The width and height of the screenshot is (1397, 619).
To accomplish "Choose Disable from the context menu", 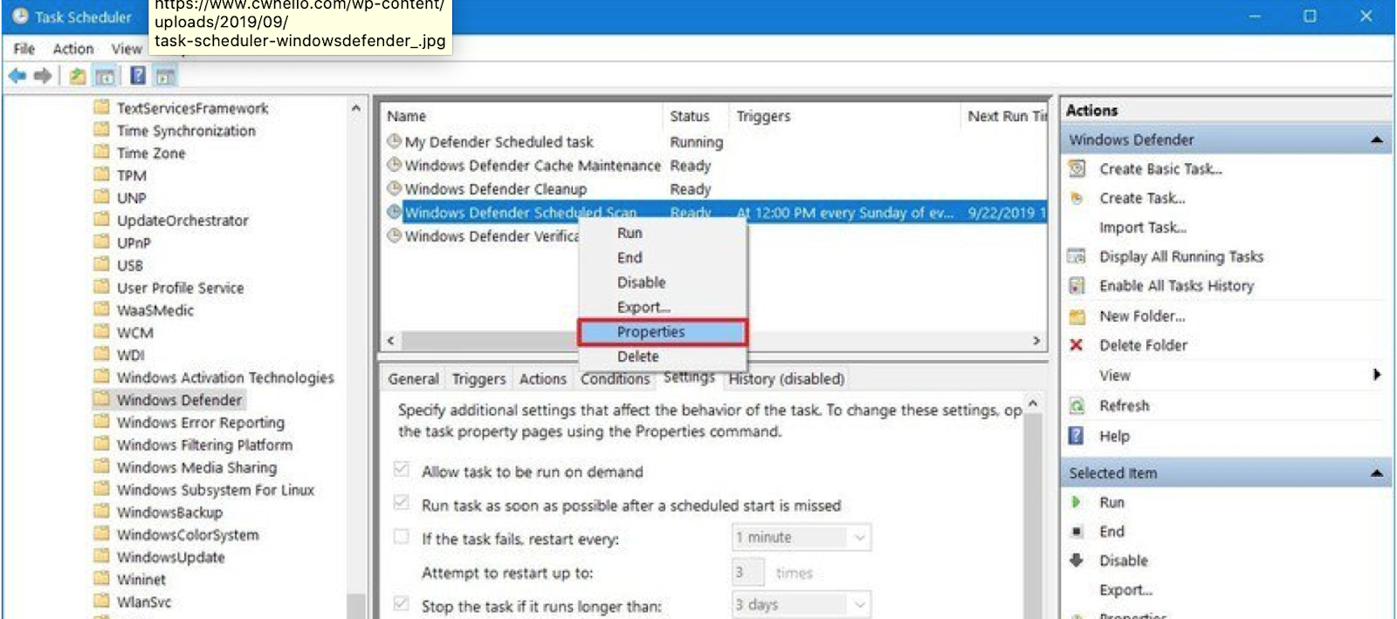I will (662, 282).
